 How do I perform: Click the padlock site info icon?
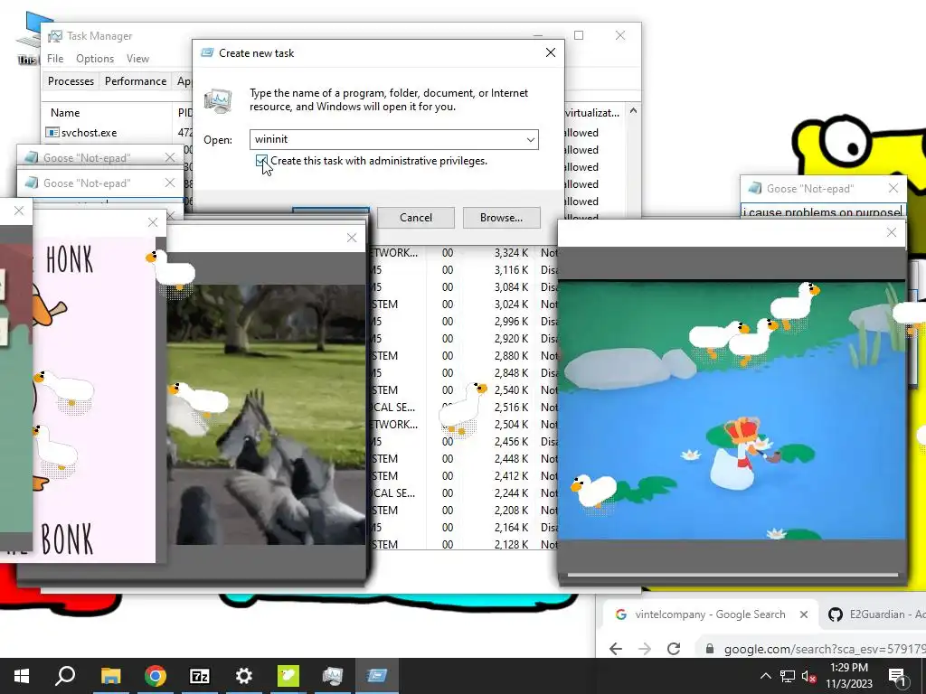coord(709,649)
